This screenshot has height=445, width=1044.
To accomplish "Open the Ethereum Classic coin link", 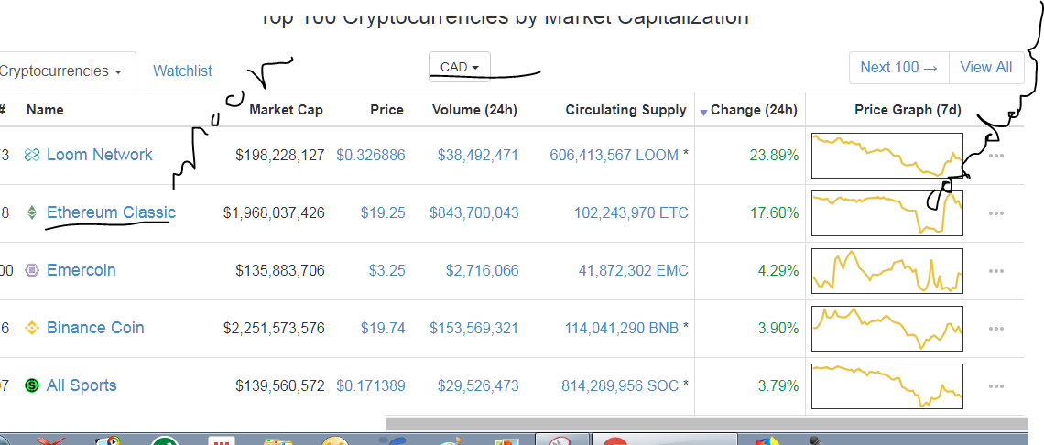I will pos(111,212).
